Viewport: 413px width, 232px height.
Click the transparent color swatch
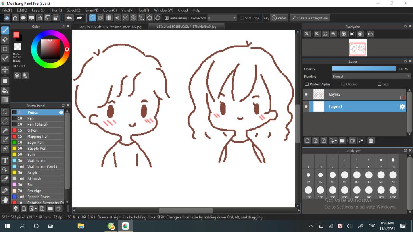(x=17, y=47)
